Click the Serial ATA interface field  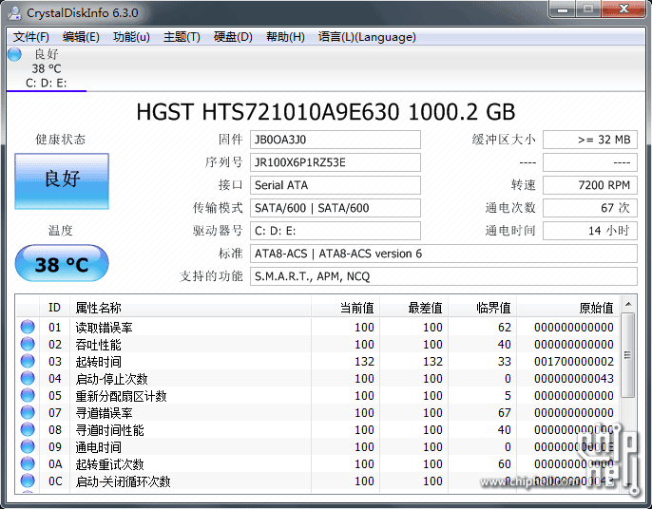coord(336,185)
